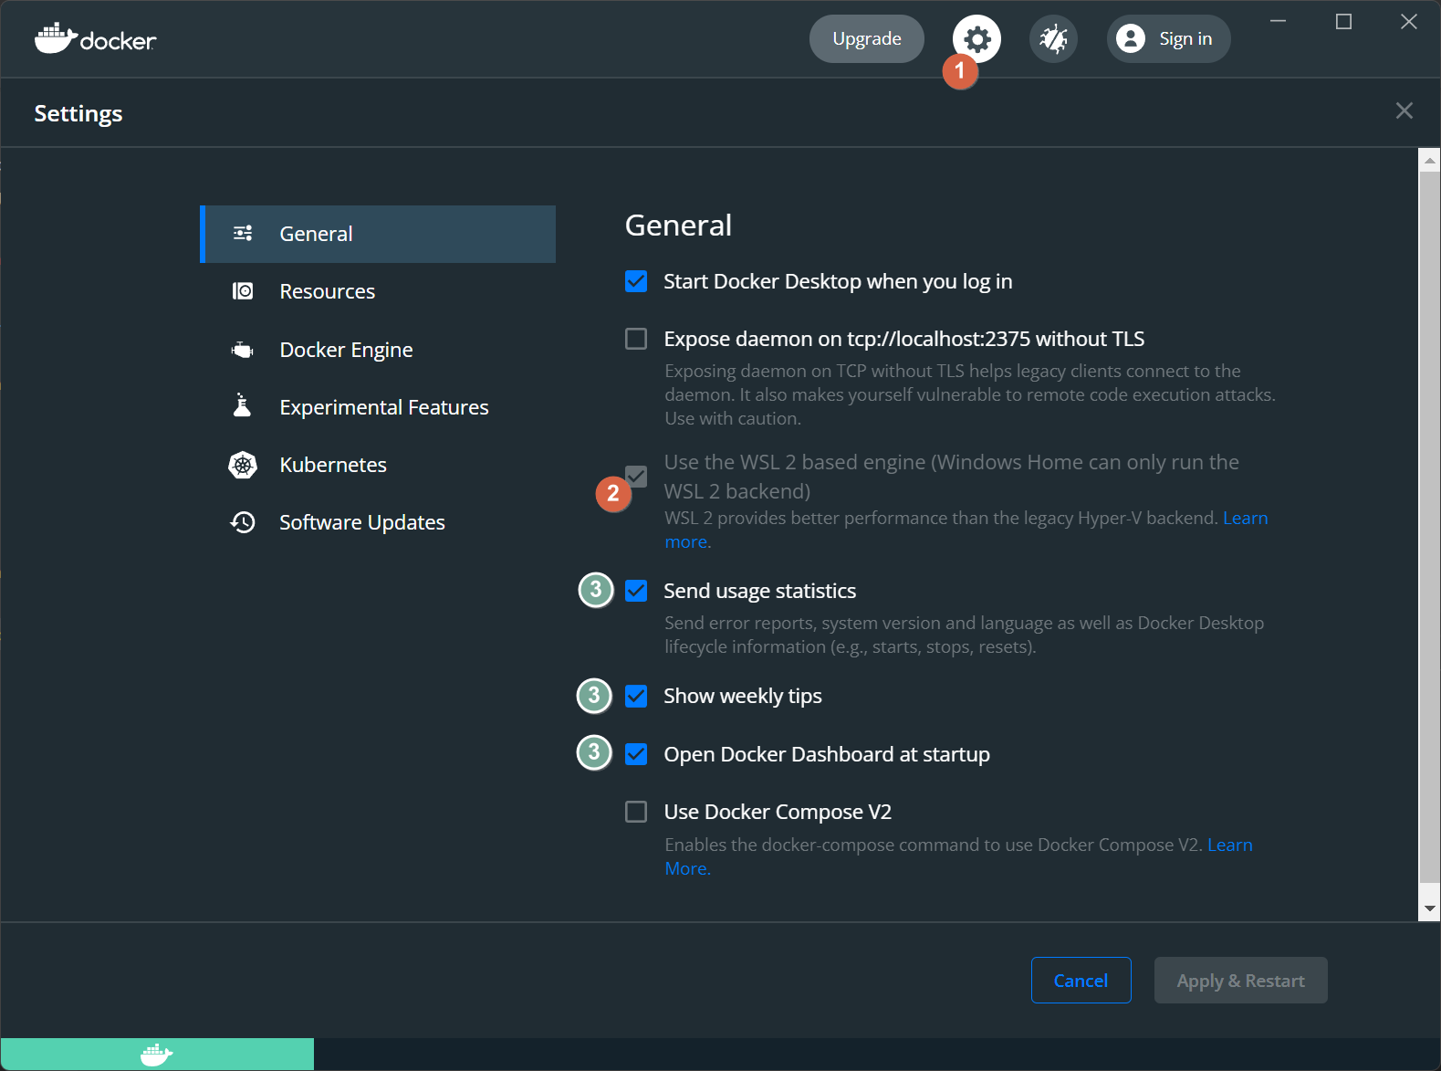Click the 'Exposing daemon on TCP' description text

(970, 394)
